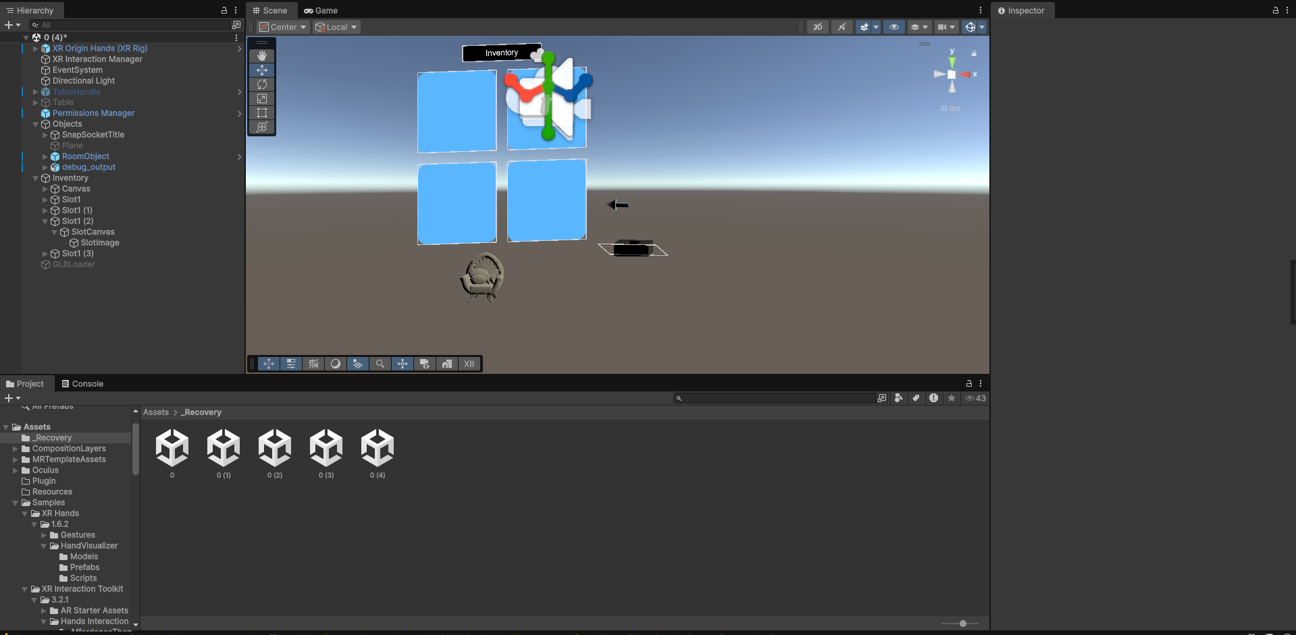Click the Assets breadcrumb link
Screen dimensions: 1296x635
coord(156,412)
